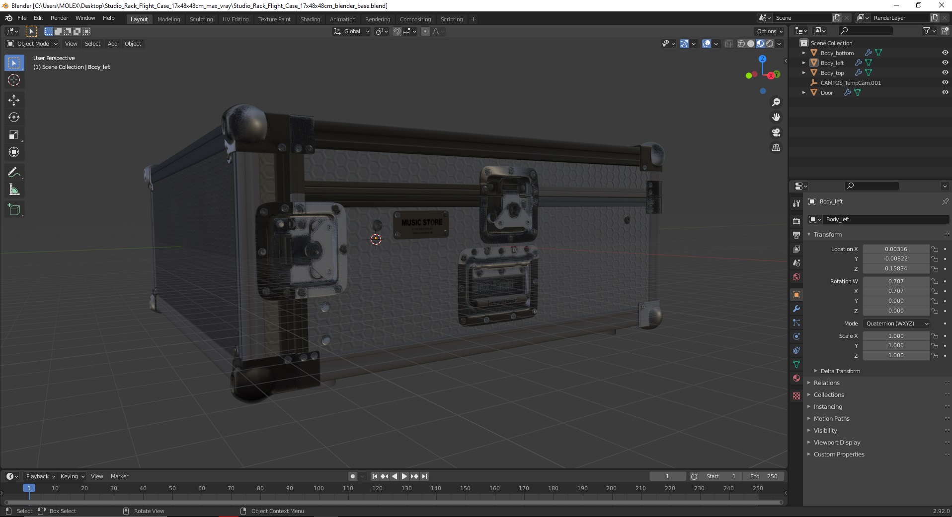Open the World properties tab
The height and width of the screenshot is (517, 952).
pos(796,277)
